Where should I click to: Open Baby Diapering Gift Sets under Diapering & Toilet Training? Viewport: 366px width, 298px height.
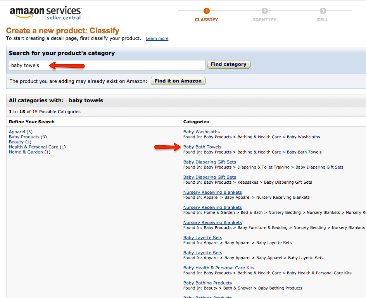click(210, 162)
